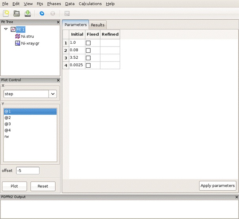Select the Ni.stru structure icon in Fit Tree
The height and width of the screenshot is (219, 239).
pyautogui.click(x=17, y=36)
